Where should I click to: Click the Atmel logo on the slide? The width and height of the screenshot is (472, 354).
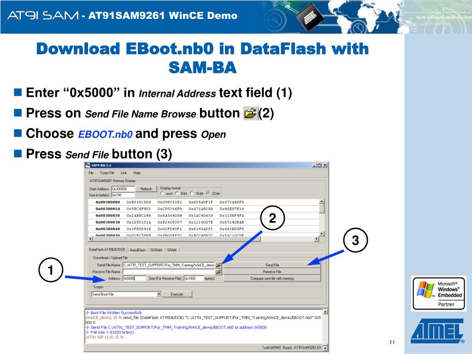point(438,330)
